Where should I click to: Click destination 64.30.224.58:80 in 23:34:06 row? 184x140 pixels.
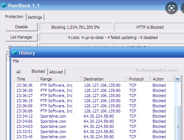tap(99, 121)
